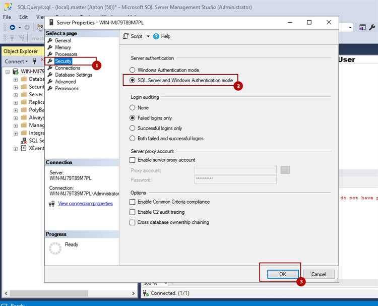This screenshot has height=306, width=378.
Task: Open the Memory page
Action: click(x=62, y=47)
